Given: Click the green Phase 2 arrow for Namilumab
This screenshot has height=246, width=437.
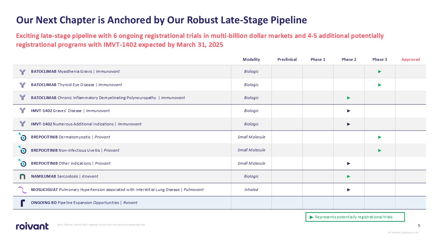Looking at the screenshot, I should (x=349, y=176).
